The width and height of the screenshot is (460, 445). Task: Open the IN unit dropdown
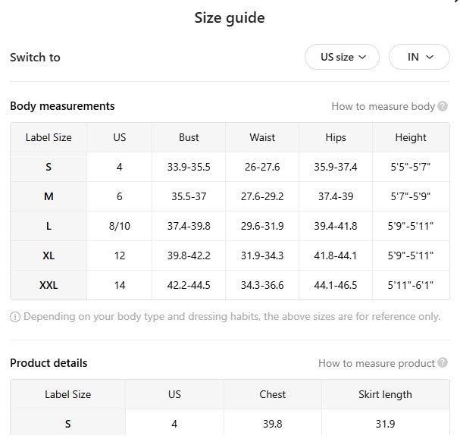coord(418,57)
